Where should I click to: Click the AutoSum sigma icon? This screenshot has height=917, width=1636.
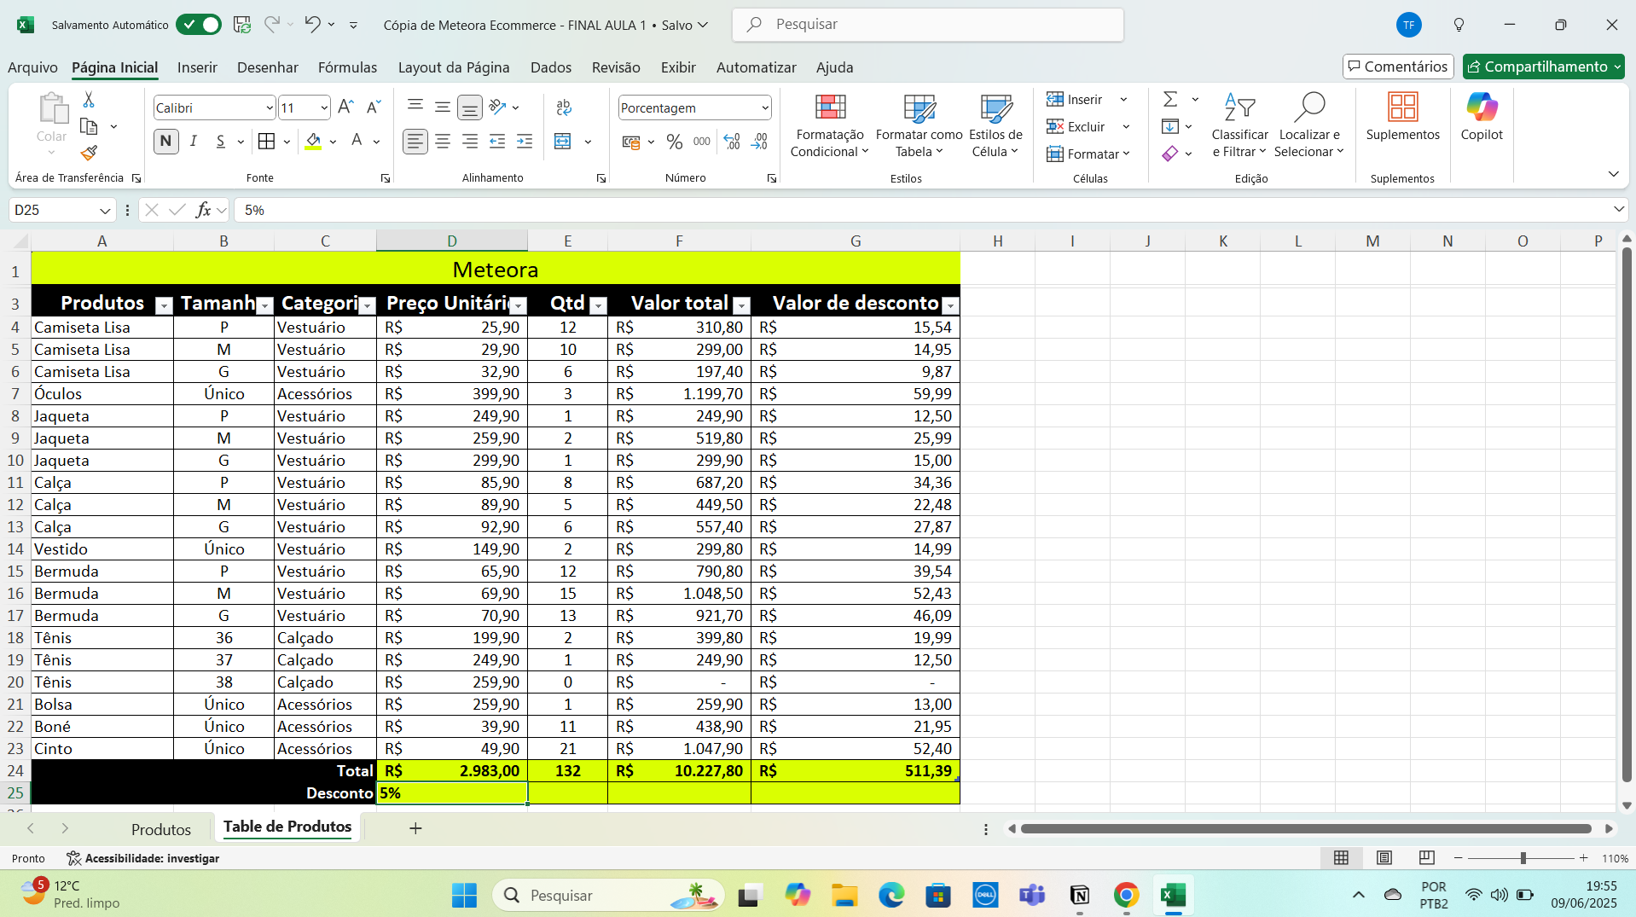1170,100
